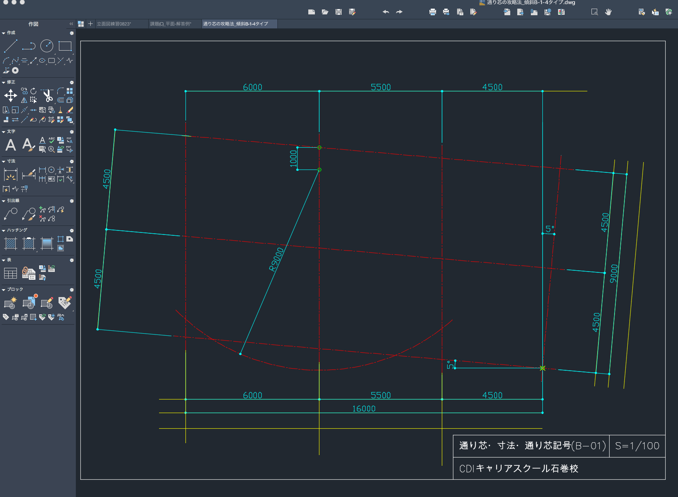Click the Zoom window toolbar icon
The width and height of the screenshot is (678, 497).
[x=594, y=12]
